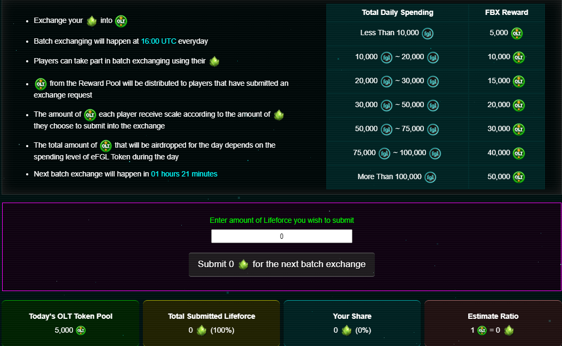Click the OLT icon starting the Reward Pool bullet
Viewport: 562px width, 346px height.
(x=41, y=84)
